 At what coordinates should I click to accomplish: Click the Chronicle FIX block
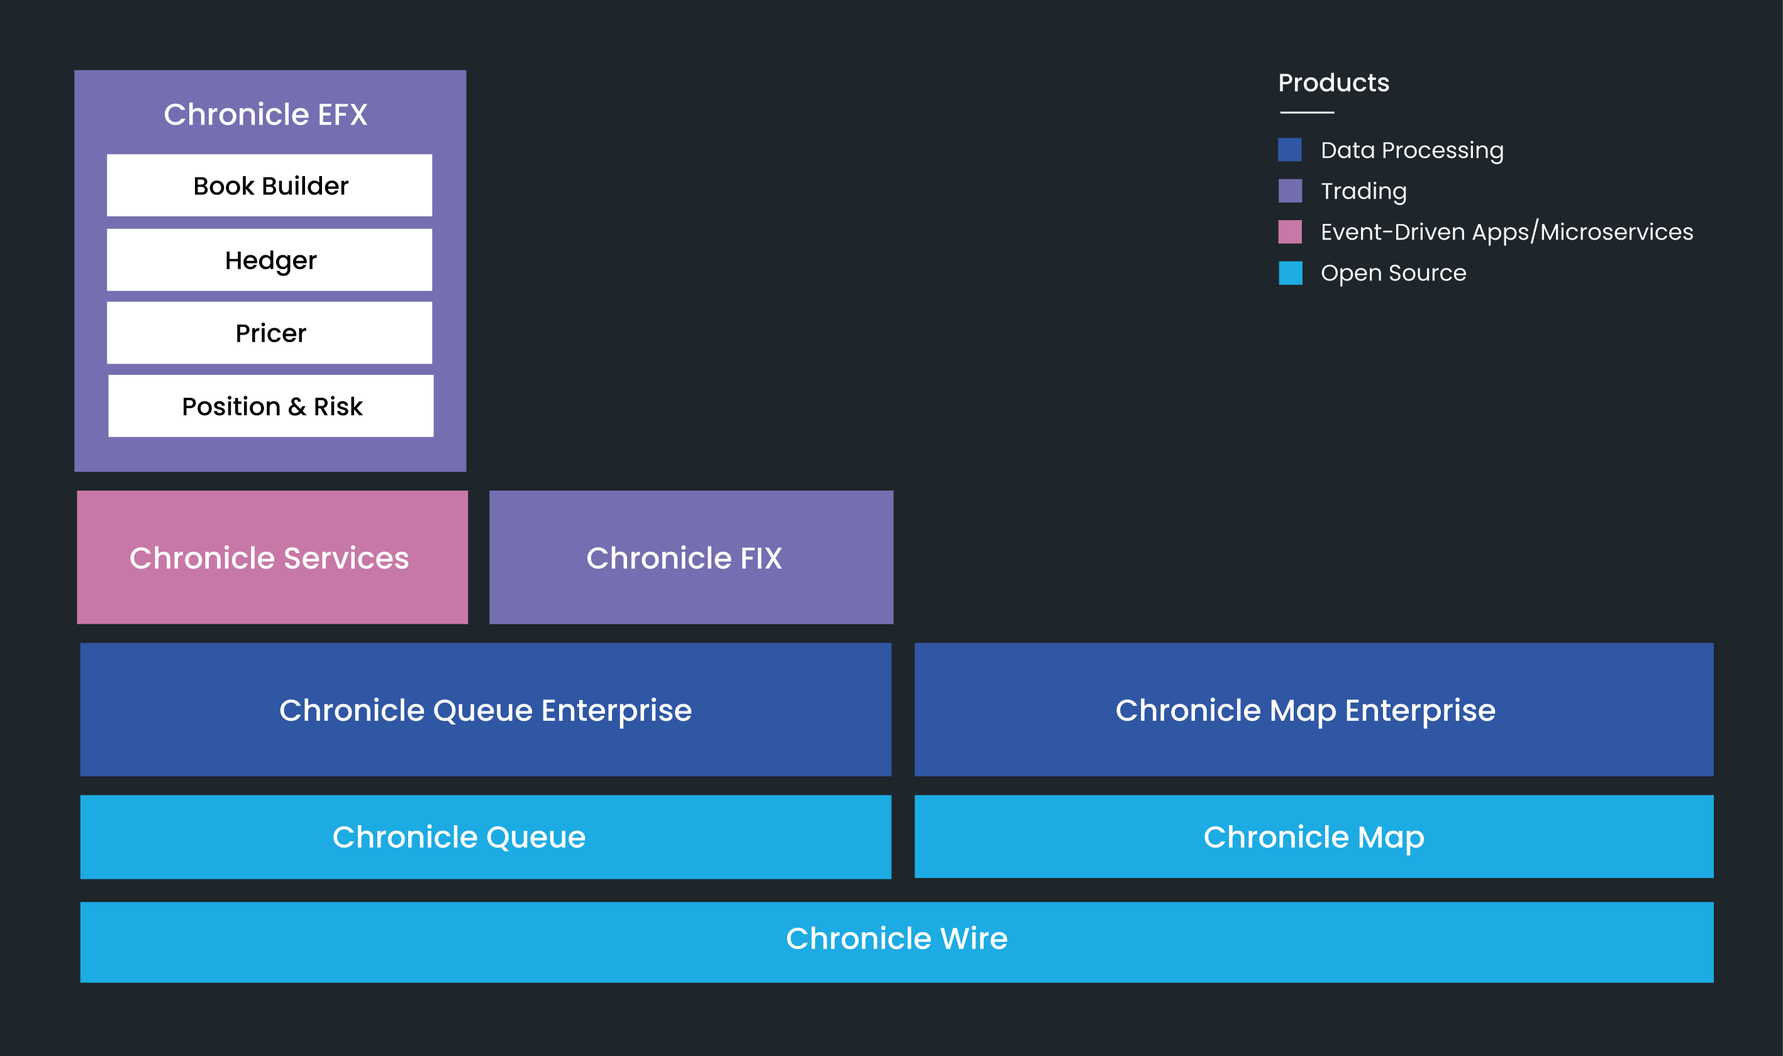tap(692, 557)
